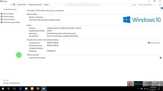Open Help with the blue question mark

(162, 8)
